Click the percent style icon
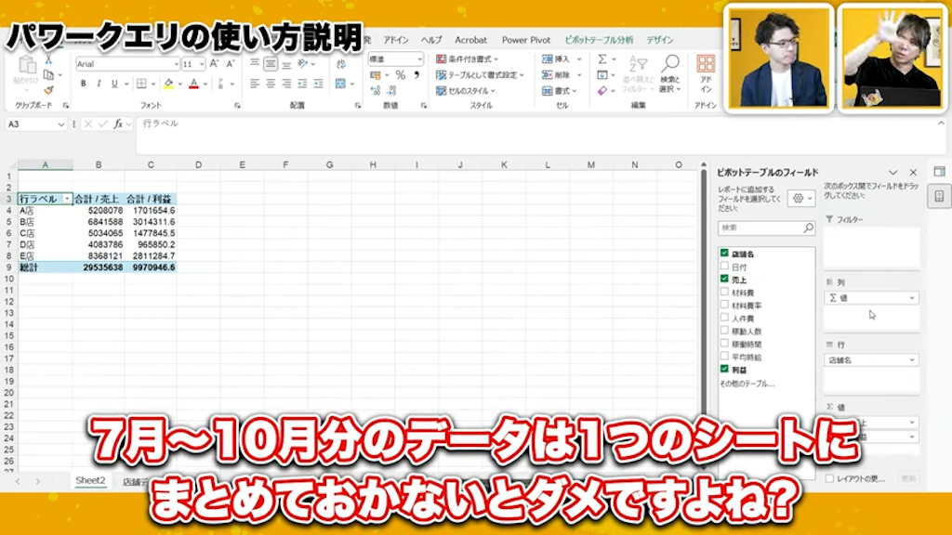This screenshot has width=952, height=535. tap(401, 75)
